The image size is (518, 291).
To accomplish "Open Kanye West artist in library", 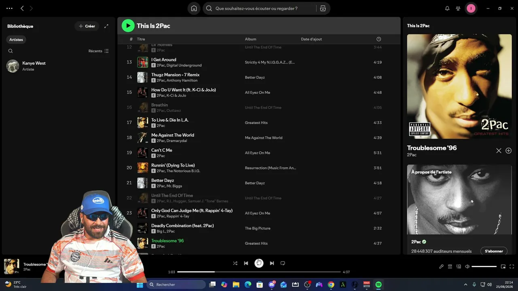I will coord(59,66).
